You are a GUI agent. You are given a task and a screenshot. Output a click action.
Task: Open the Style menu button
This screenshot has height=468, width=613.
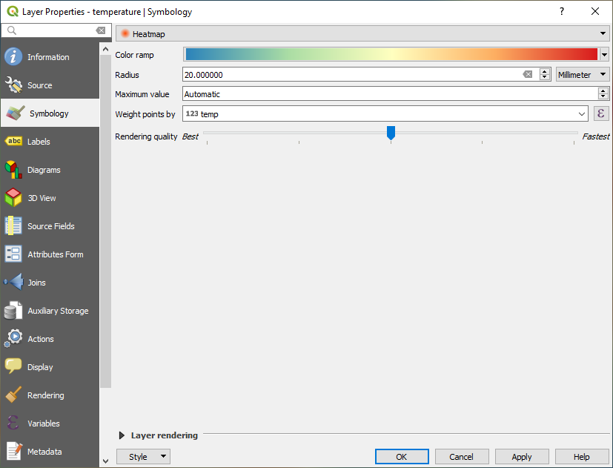pyautogui.click(x=143, y=457)
